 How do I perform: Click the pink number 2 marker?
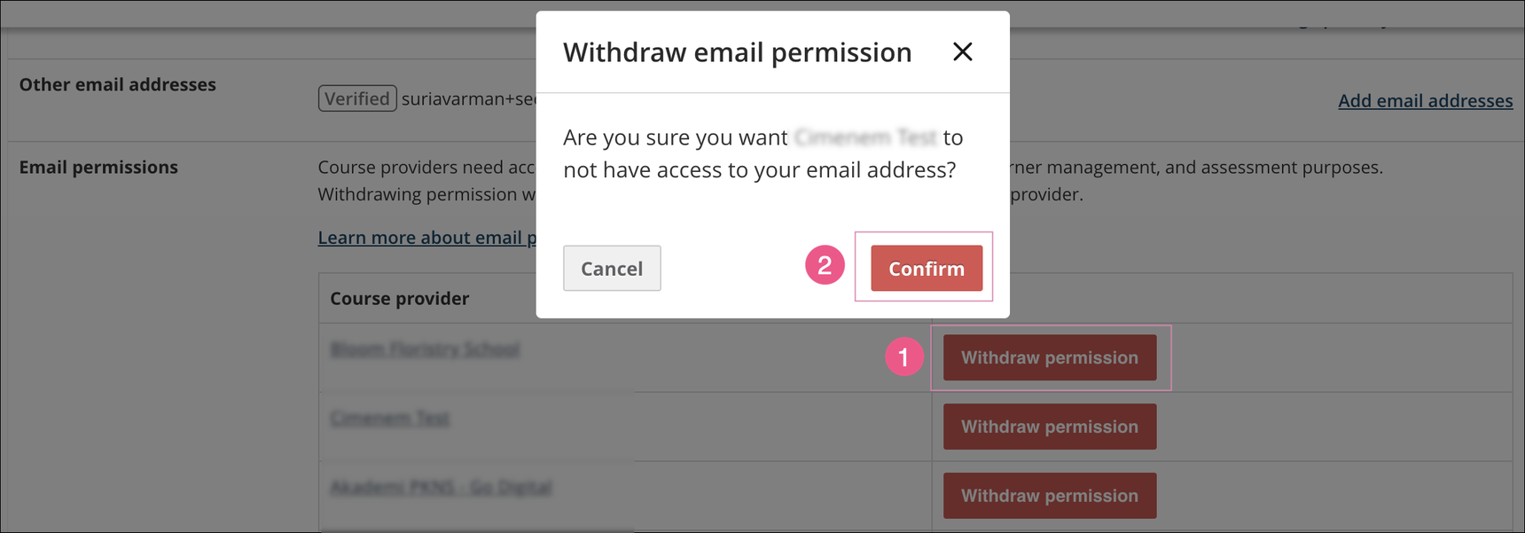coord(825,265)
